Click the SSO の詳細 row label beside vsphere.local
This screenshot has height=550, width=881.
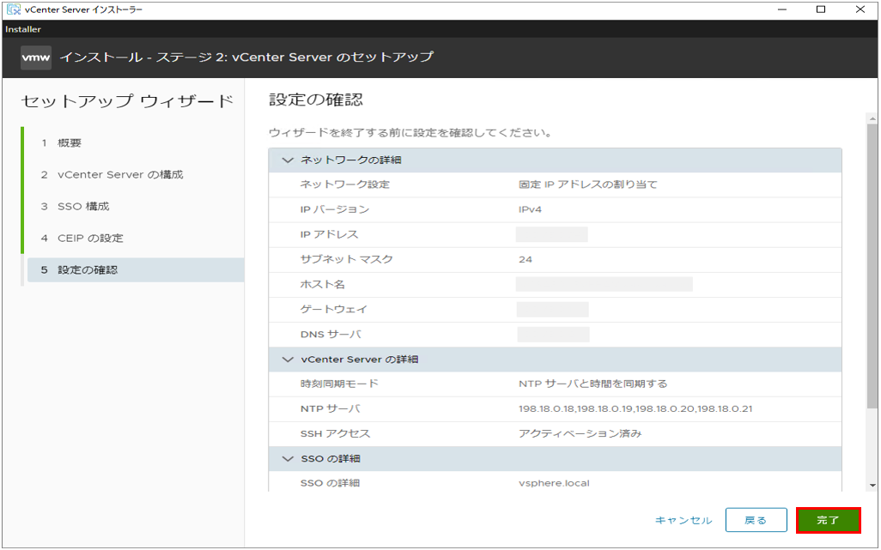[x=330, y=483]
